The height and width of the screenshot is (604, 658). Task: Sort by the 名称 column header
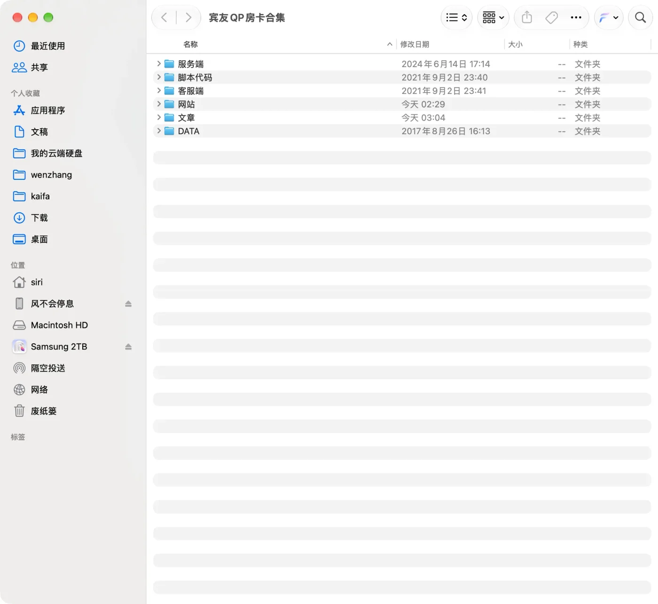[190, 44]
